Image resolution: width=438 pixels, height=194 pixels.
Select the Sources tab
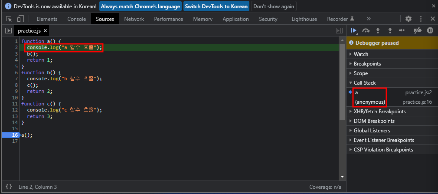pyautogui.click(x=105, y=19)
